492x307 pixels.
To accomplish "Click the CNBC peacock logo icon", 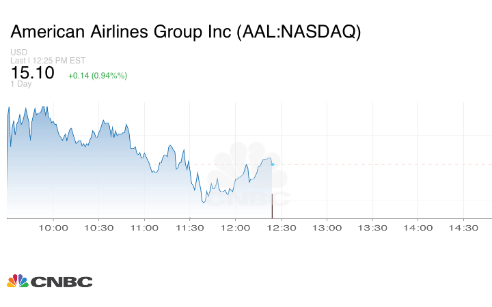I will pos(17,281).
